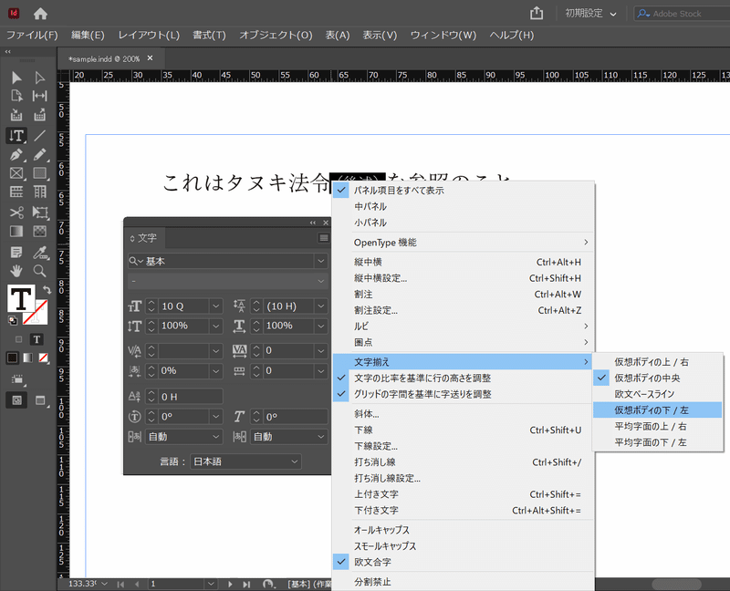Screen dimensions: 730x591
Task: Switch to the sample.indd document tab
Action: point(104,59)
